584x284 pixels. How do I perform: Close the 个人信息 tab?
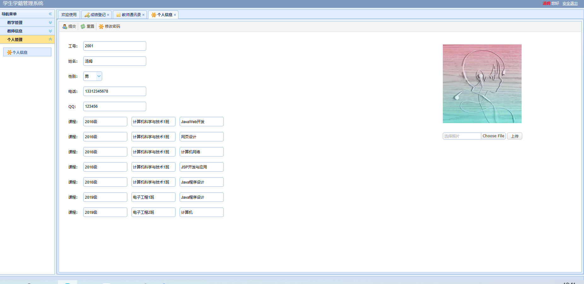[175, 15]
